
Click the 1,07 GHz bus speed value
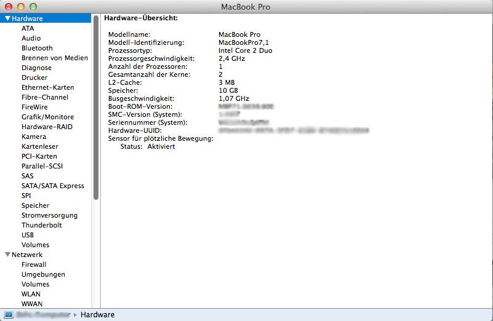(234, 98)
